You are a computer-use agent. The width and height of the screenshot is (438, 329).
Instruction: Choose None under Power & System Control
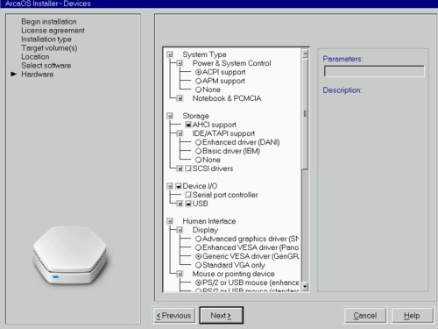[198, 89]
